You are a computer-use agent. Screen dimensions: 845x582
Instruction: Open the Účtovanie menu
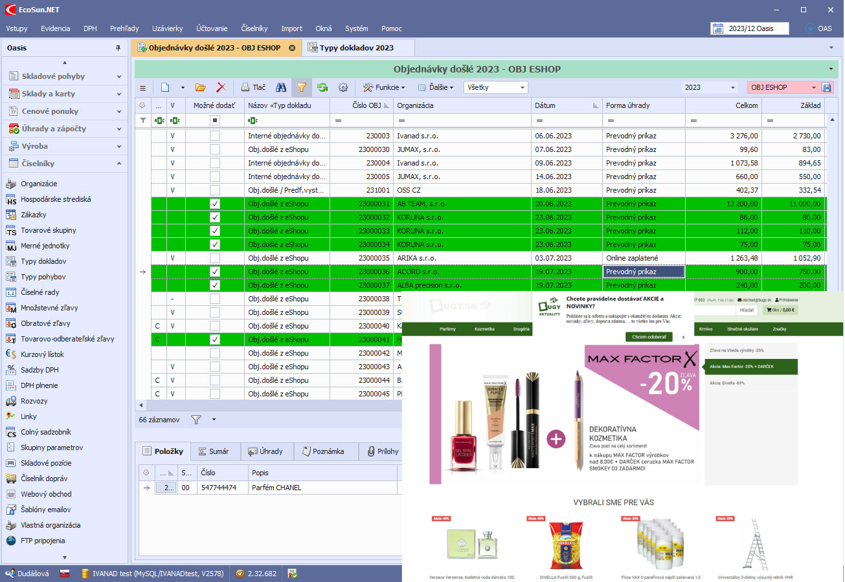(212, 28)
